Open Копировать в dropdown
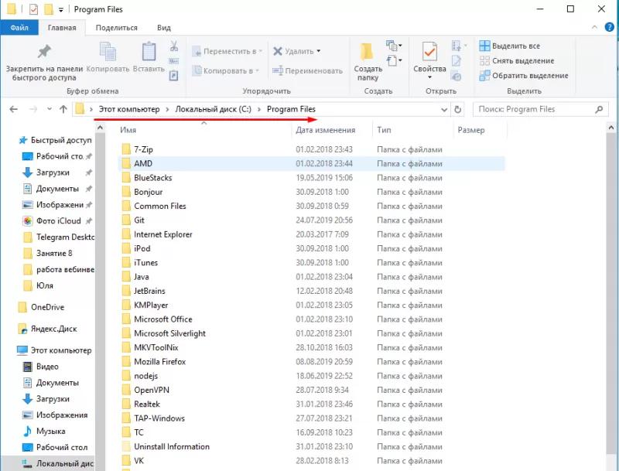This screenshot has width=619, height=471. (226, 71)
